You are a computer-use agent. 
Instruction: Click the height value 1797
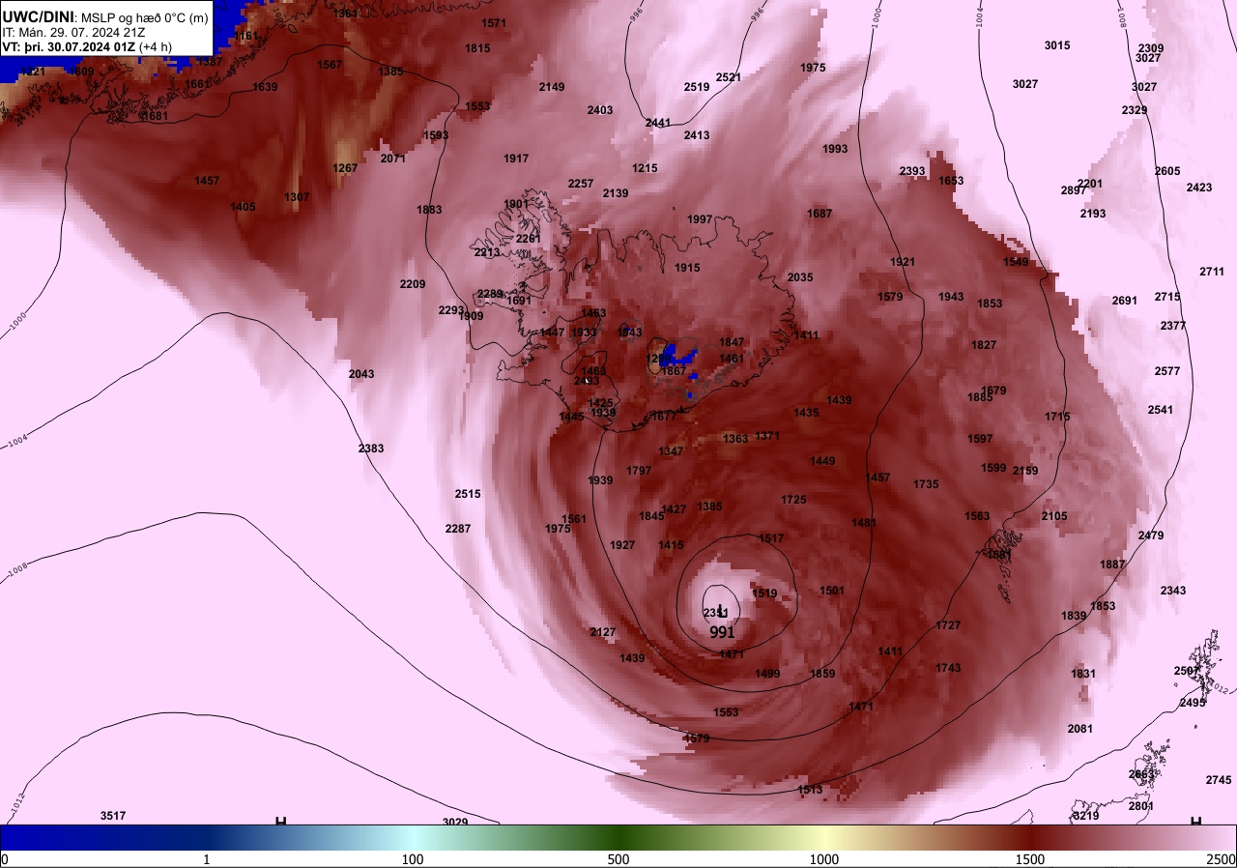639,471
